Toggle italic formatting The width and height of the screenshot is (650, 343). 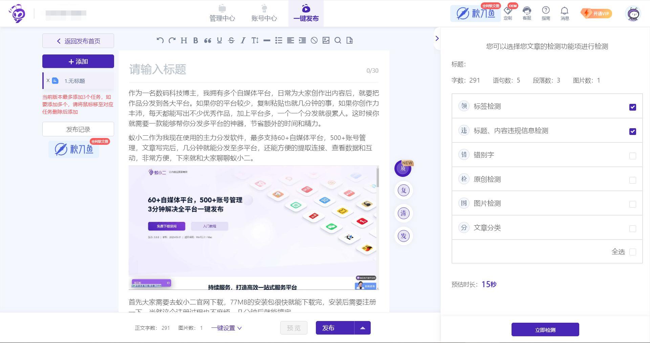pyautogui.click(x=243, y=40)
